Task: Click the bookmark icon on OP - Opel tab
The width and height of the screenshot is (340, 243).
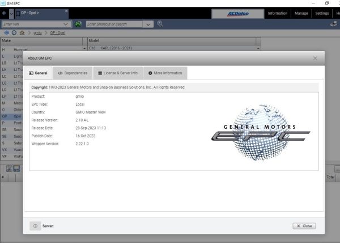Action: click(18, 14)
